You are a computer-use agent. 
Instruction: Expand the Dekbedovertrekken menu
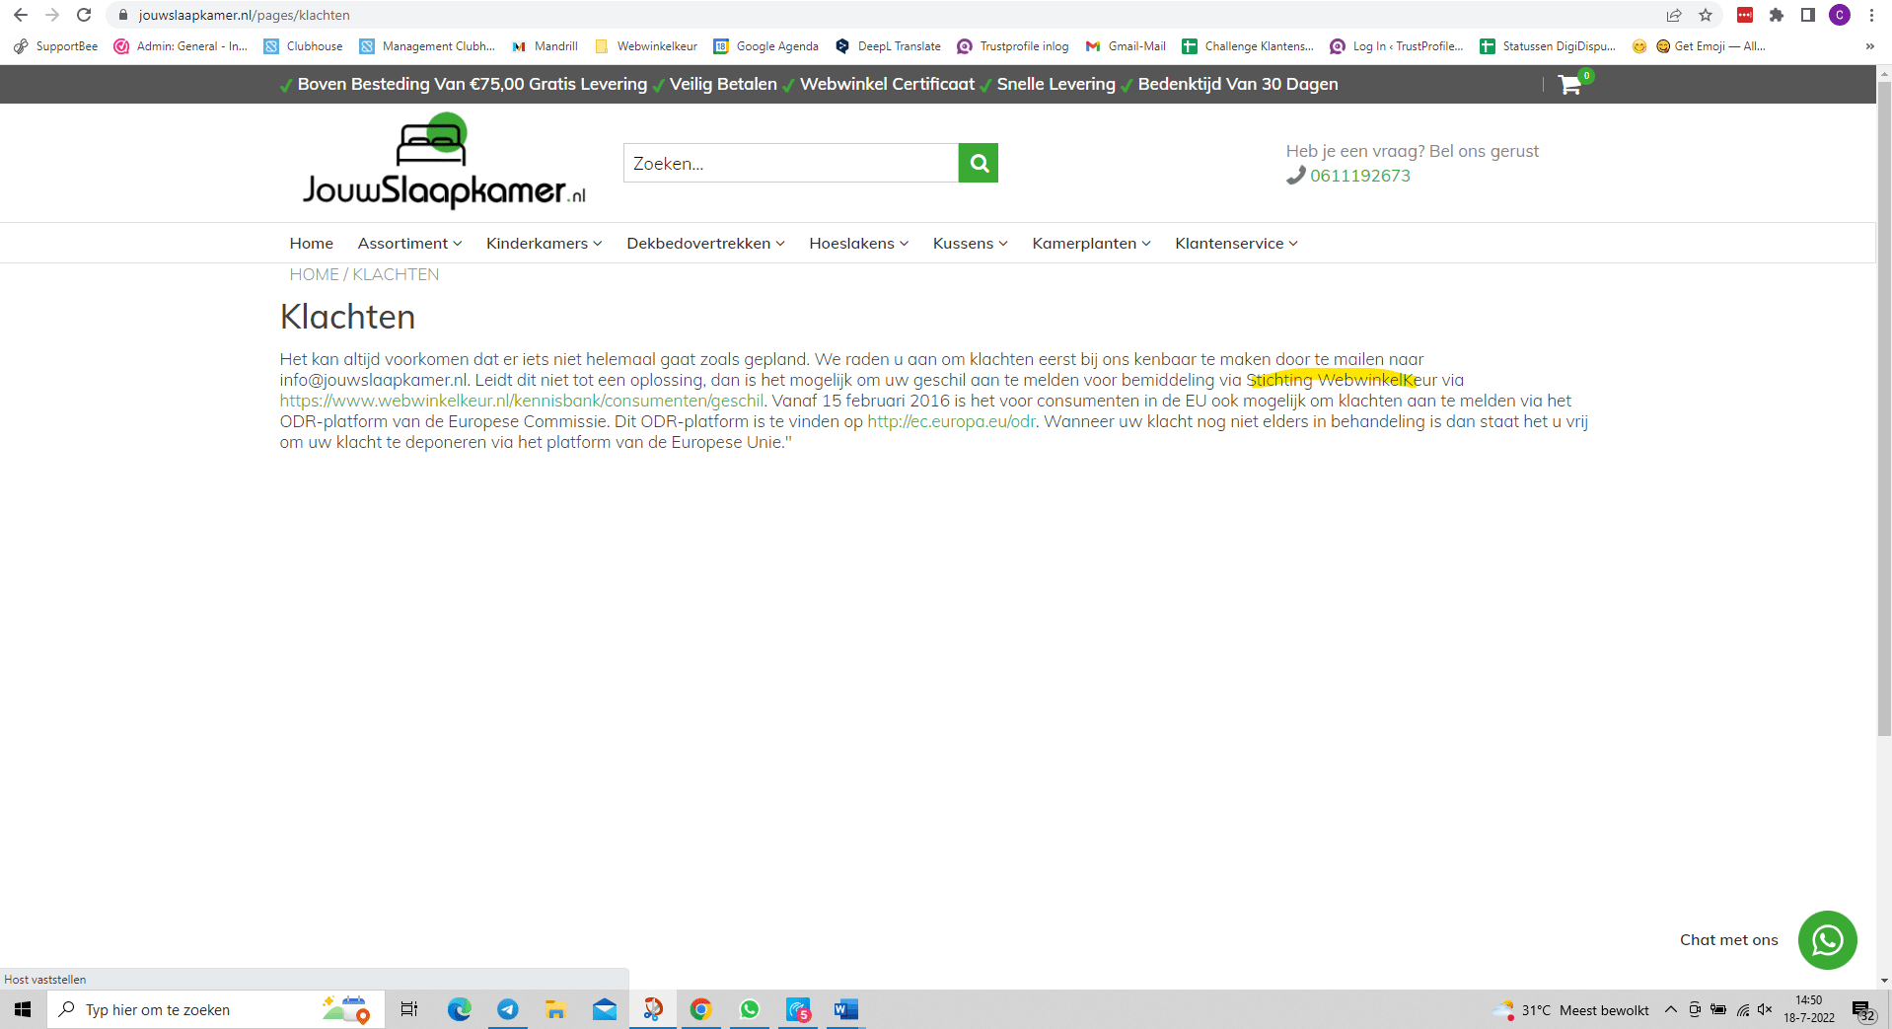pyautogui.click(x=705, y=244)
